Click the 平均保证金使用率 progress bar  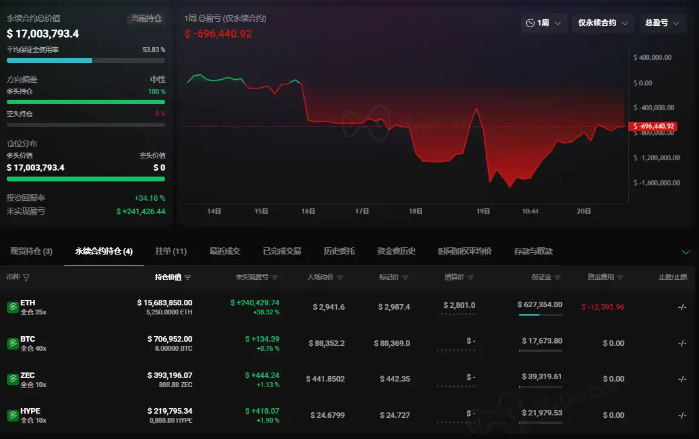coord(85,60)
